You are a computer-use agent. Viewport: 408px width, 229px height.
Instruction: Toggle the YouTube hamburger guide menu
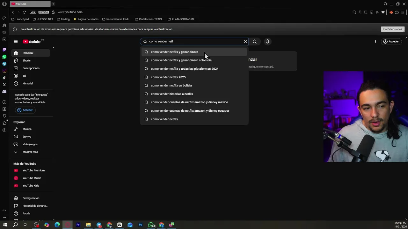point(16,41)
